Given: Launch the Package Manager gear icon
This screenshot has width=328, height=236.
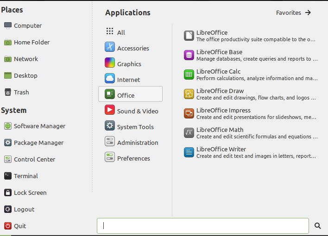Looking at the screenshot, I should (x=8, y=143).
